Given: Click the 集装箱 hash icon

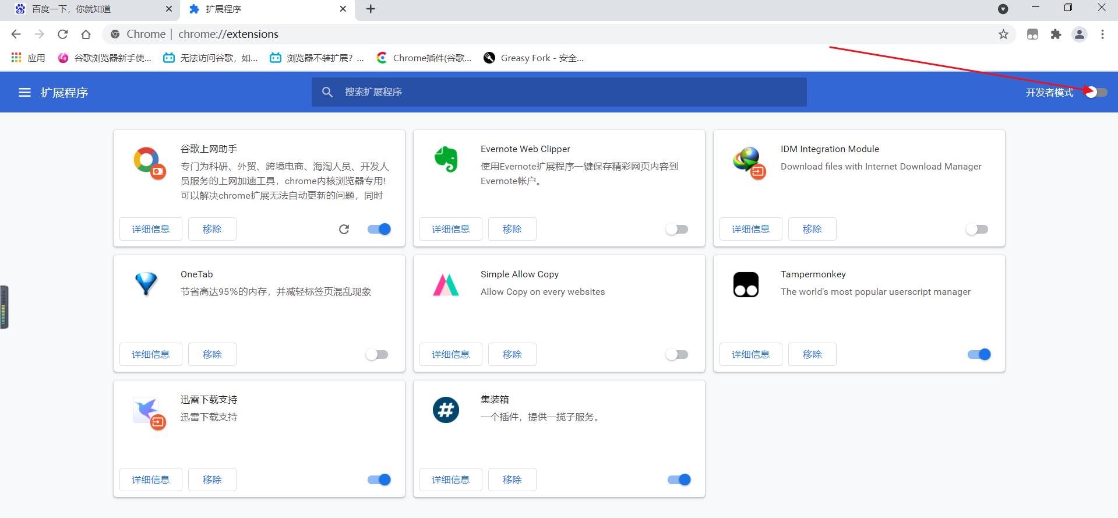Looking at the screenshot, I should 446,410.
